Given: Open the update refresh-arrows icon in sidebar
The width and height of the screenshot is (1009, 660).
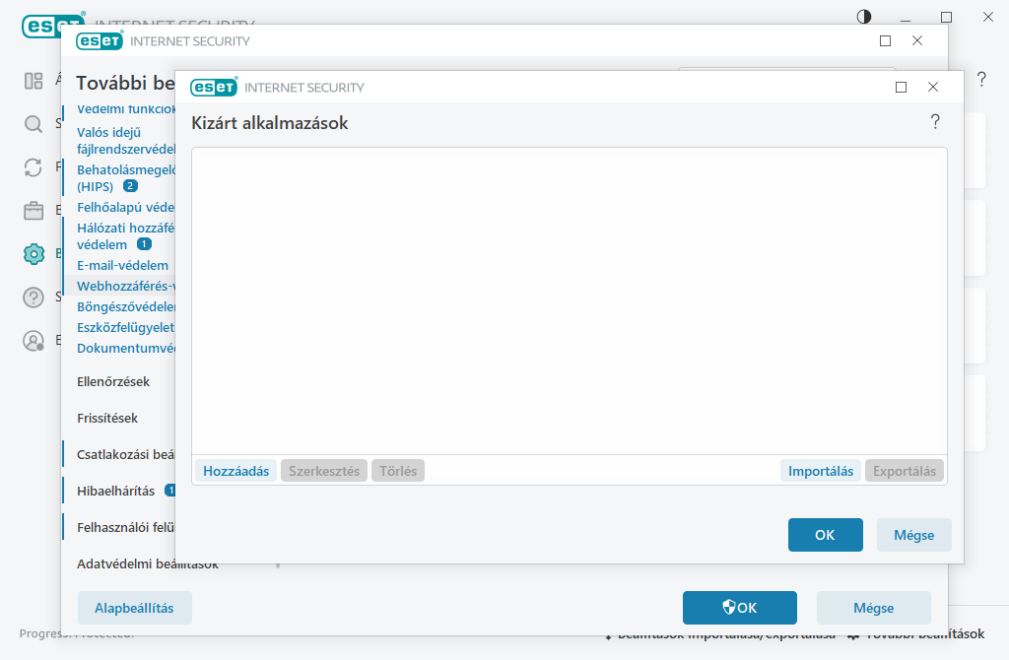Looking at the screenshot, I should (x=34, y=167).
